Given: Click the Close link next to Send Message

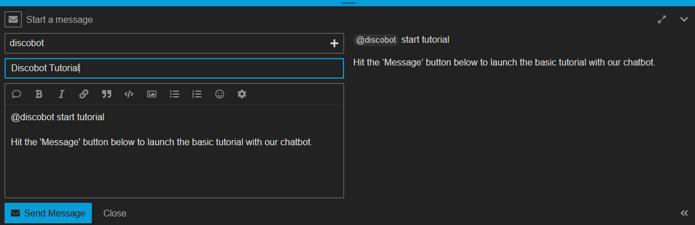Looking at the screenshot, I should coord(115,213).
